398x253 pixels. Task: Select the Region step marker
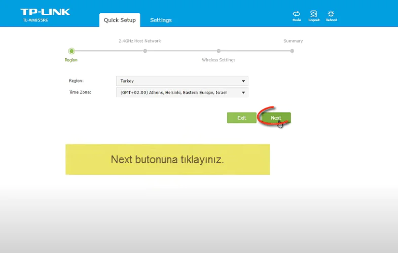coord(71,51)
